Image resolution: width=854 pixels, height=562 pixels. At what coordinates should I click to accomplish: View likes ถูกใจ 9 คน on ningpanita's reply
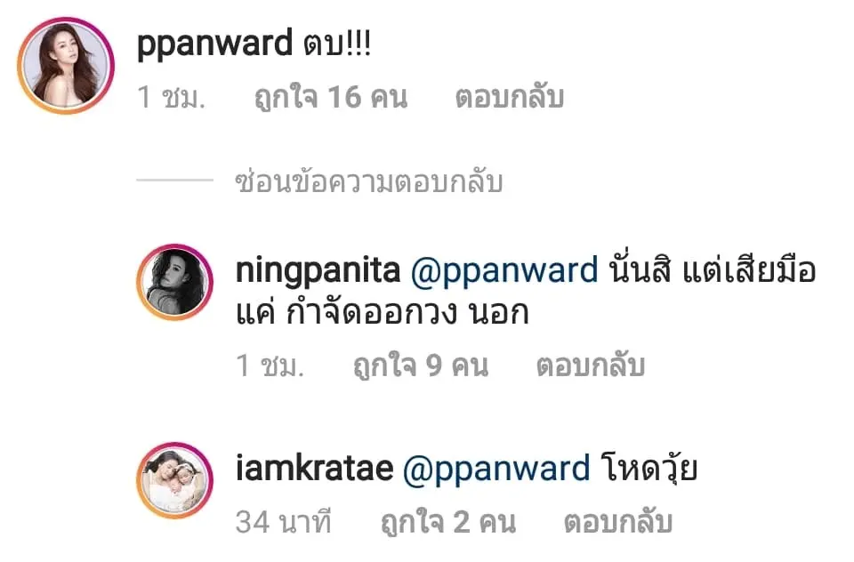coord(421,365)
